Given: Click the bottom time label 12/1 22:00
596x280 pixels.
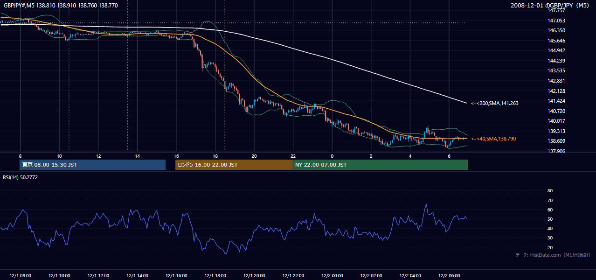Looking at the screenshot, I should point(293,276).
